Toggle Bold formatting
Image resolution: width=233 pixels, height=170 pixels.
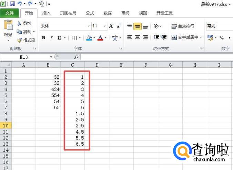point(43,38)
